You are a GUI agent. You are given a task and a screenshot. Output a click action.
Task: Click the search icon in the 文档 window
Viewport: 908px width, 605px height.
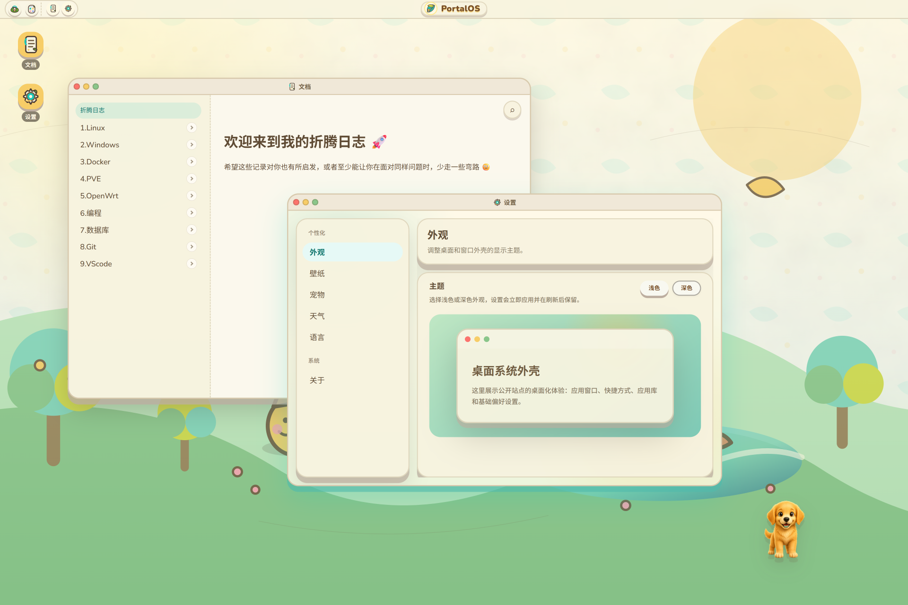pyautogui.click(x=512, y=111)
